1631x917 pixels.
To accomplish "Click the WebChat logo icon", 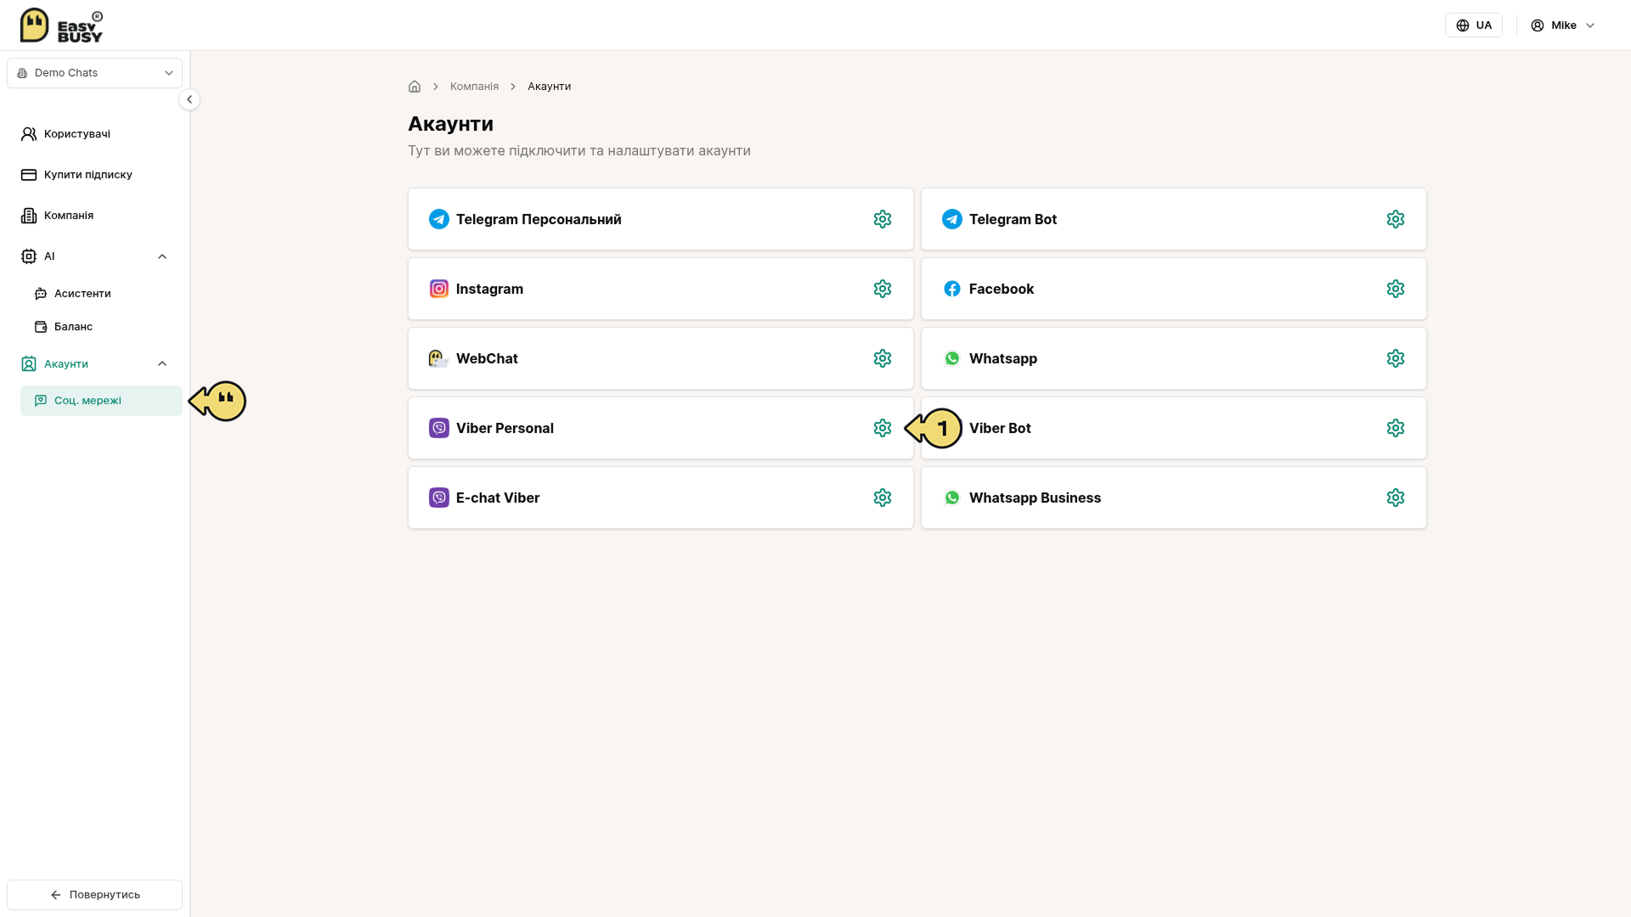I will (x=438, y=358).
